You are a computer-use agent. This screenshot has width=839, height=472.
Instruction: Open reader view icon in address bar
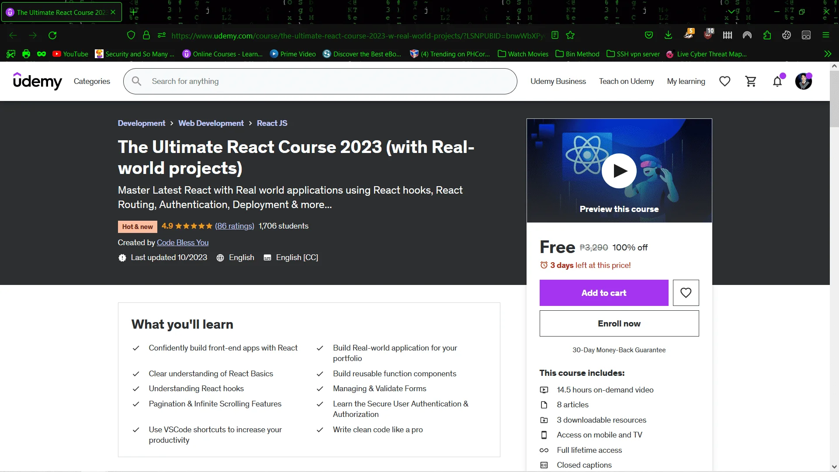click(x=555, y=35)
